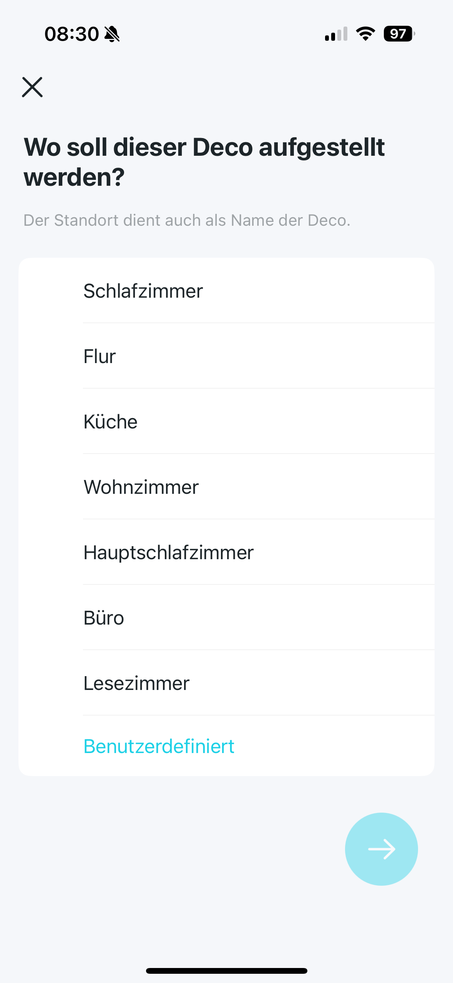
Task: Tap the home indicator bar at bottom
Action: pos(226,971)
